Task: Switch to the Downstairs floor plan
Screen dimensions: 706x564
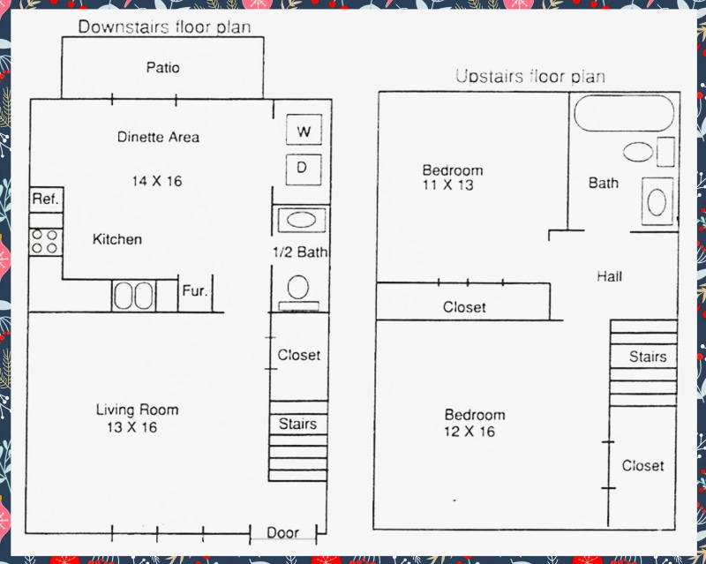Action: click(x=166, y=27)
